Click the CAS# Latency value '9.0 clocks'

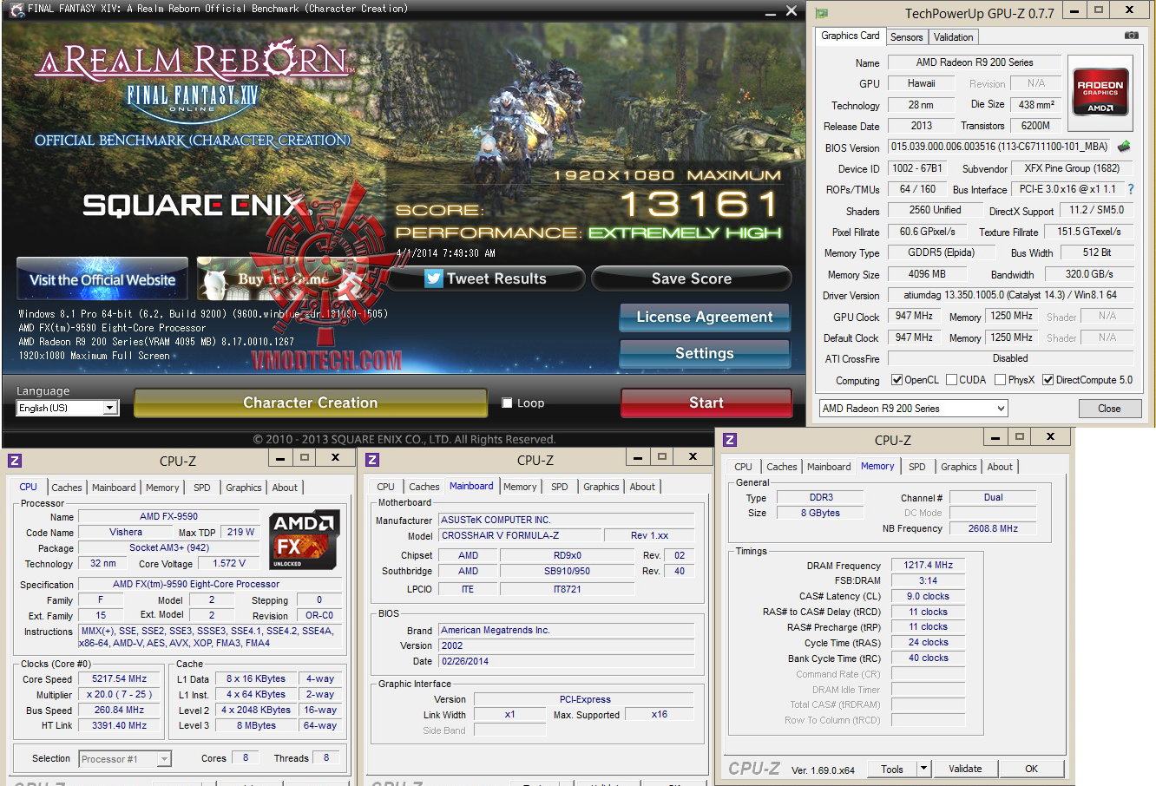point(928,597)
